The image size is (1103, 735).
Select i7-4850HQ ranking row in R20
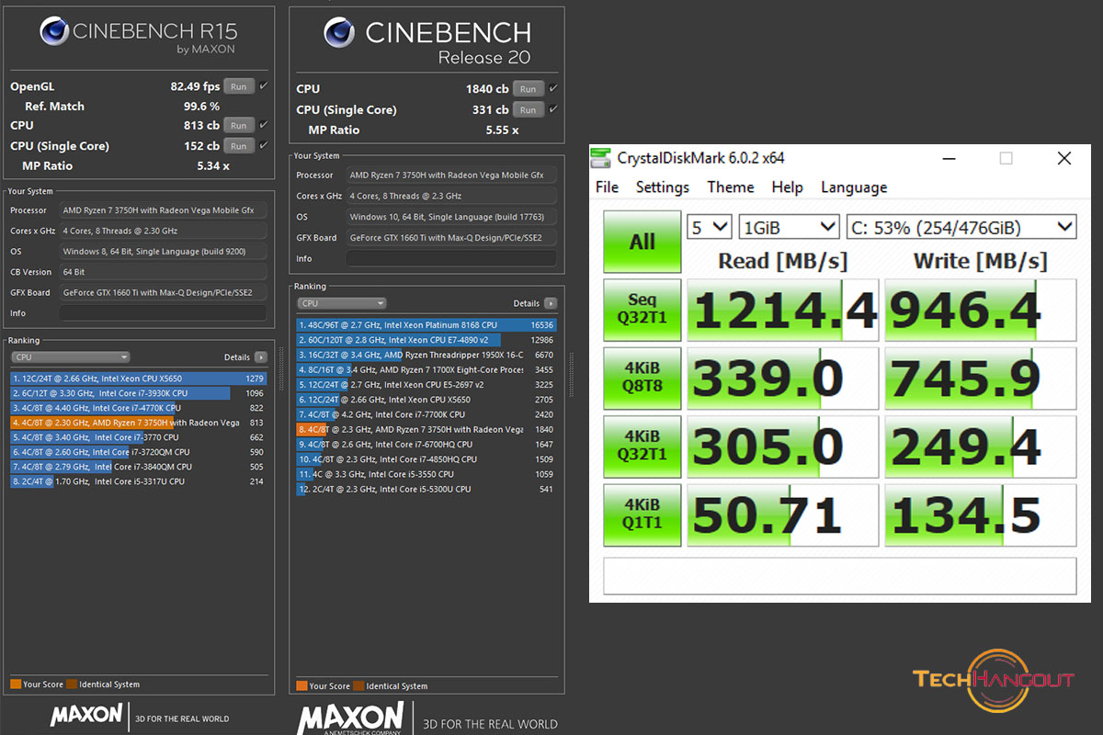pos(426,459)
